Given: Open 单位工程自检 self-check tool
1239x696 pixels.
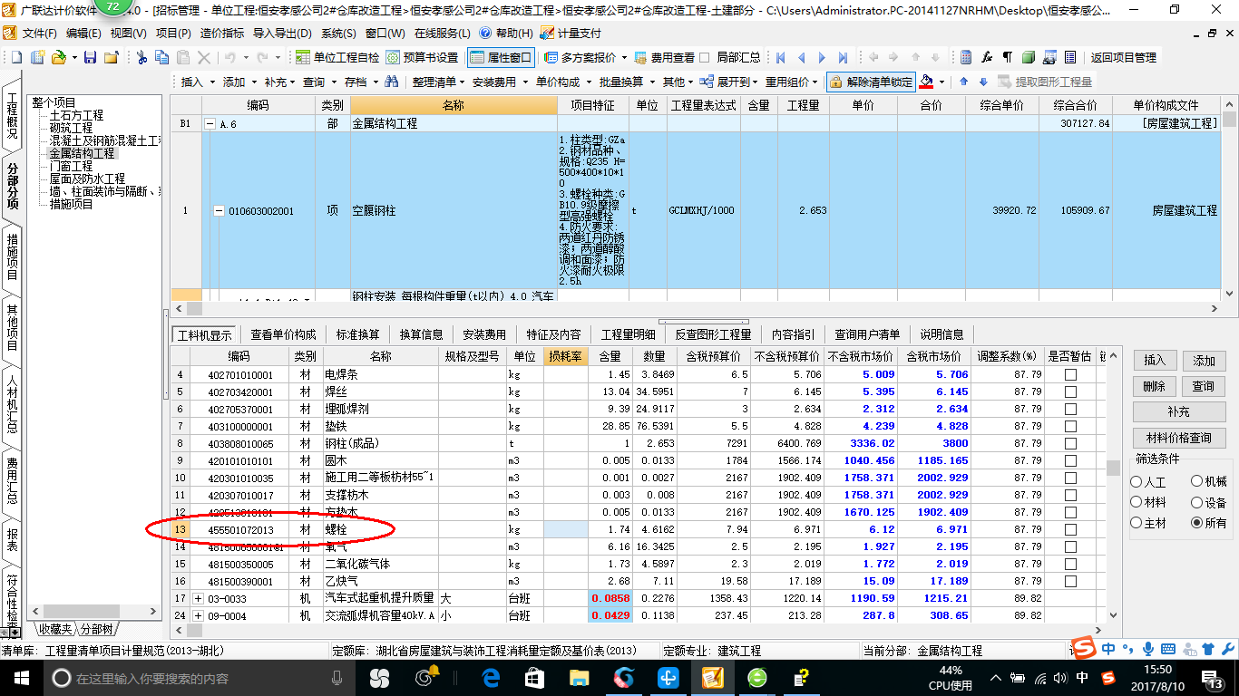Looking at the screenshot, I should pos(337,57).
